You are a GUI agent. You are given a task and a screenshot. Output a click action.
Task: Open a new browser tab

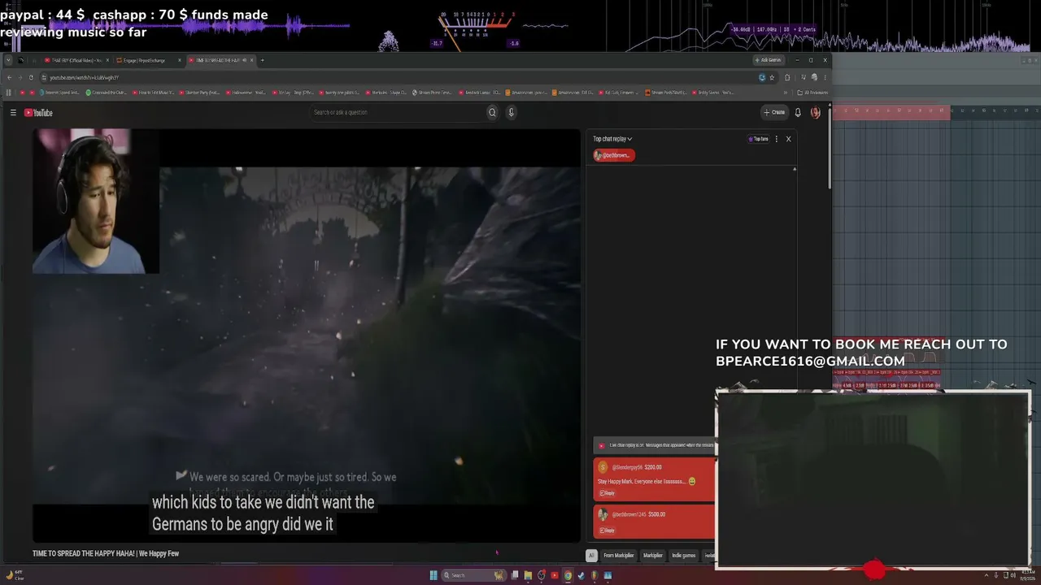(x=262, y=60)
